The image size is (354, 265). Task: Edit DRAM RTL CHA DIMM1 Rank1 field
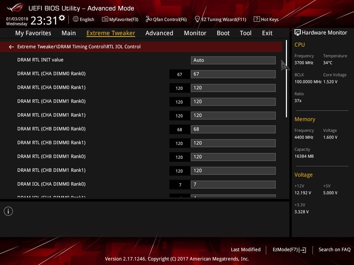click(233, 115)
